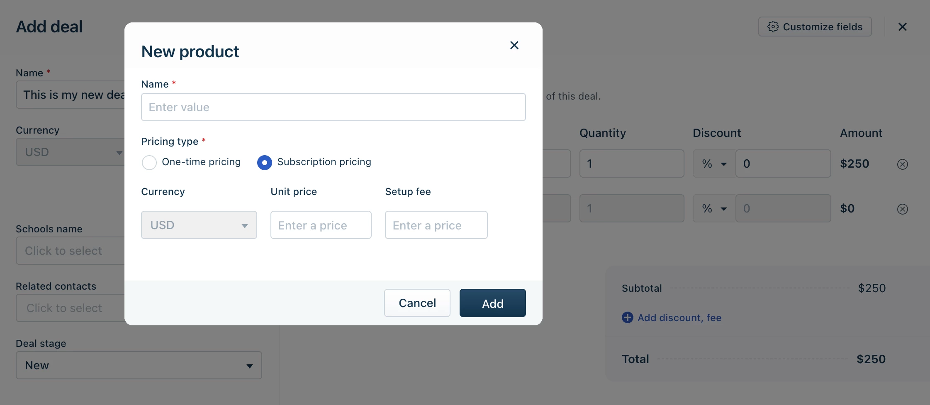Remove the $250 line item

click(902, 164)
